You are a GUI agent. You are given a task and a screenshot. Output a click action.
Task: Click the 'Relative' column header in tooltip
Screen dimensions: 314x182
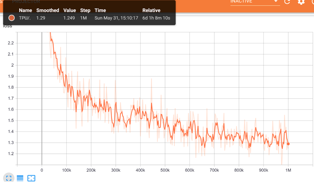click(151, 10)
